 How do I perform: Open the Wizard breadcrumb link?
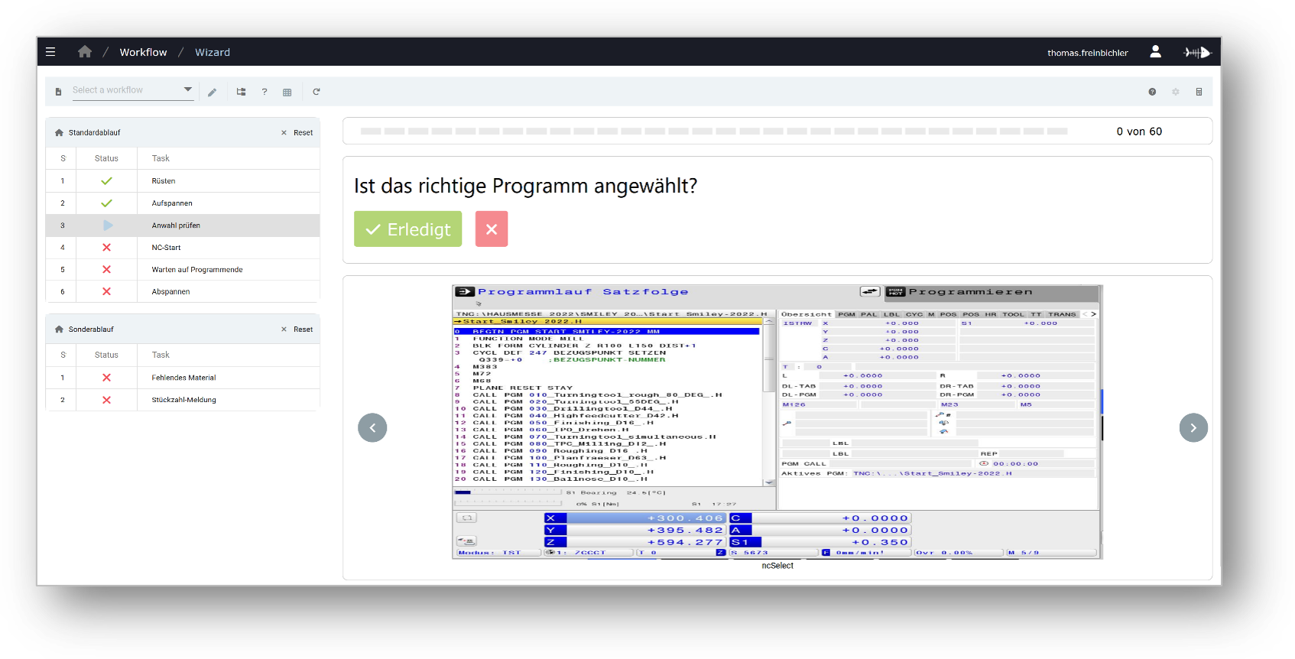click(213, 52)
